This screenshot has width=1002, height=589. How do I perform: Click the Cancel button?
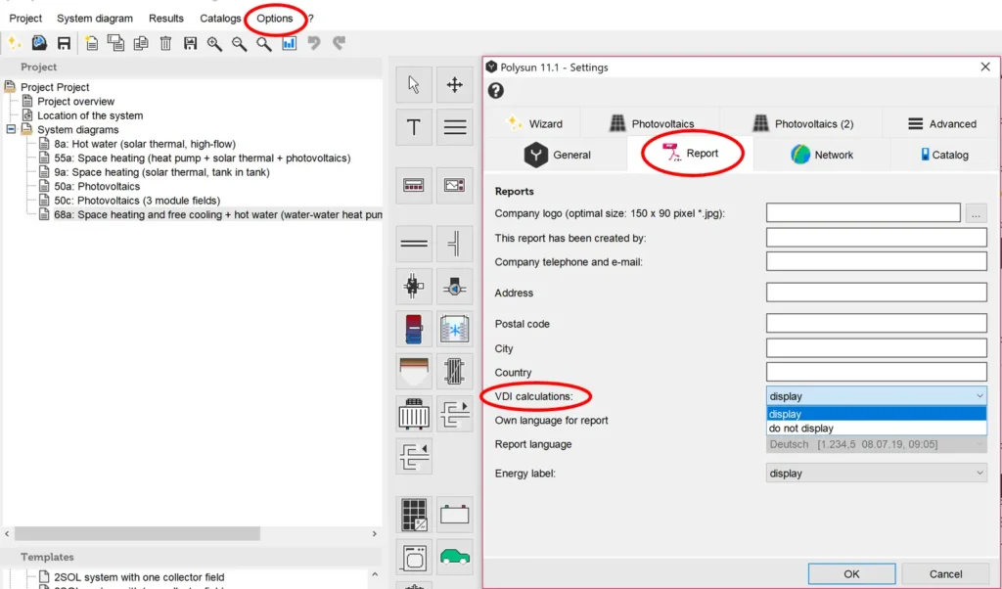945,574
